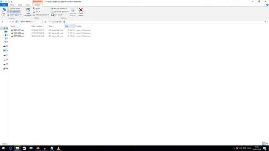The width and height of the screenshot is (269, 151).
Task: Switch to the View ribbon tab
Action: tap(28, 5)
